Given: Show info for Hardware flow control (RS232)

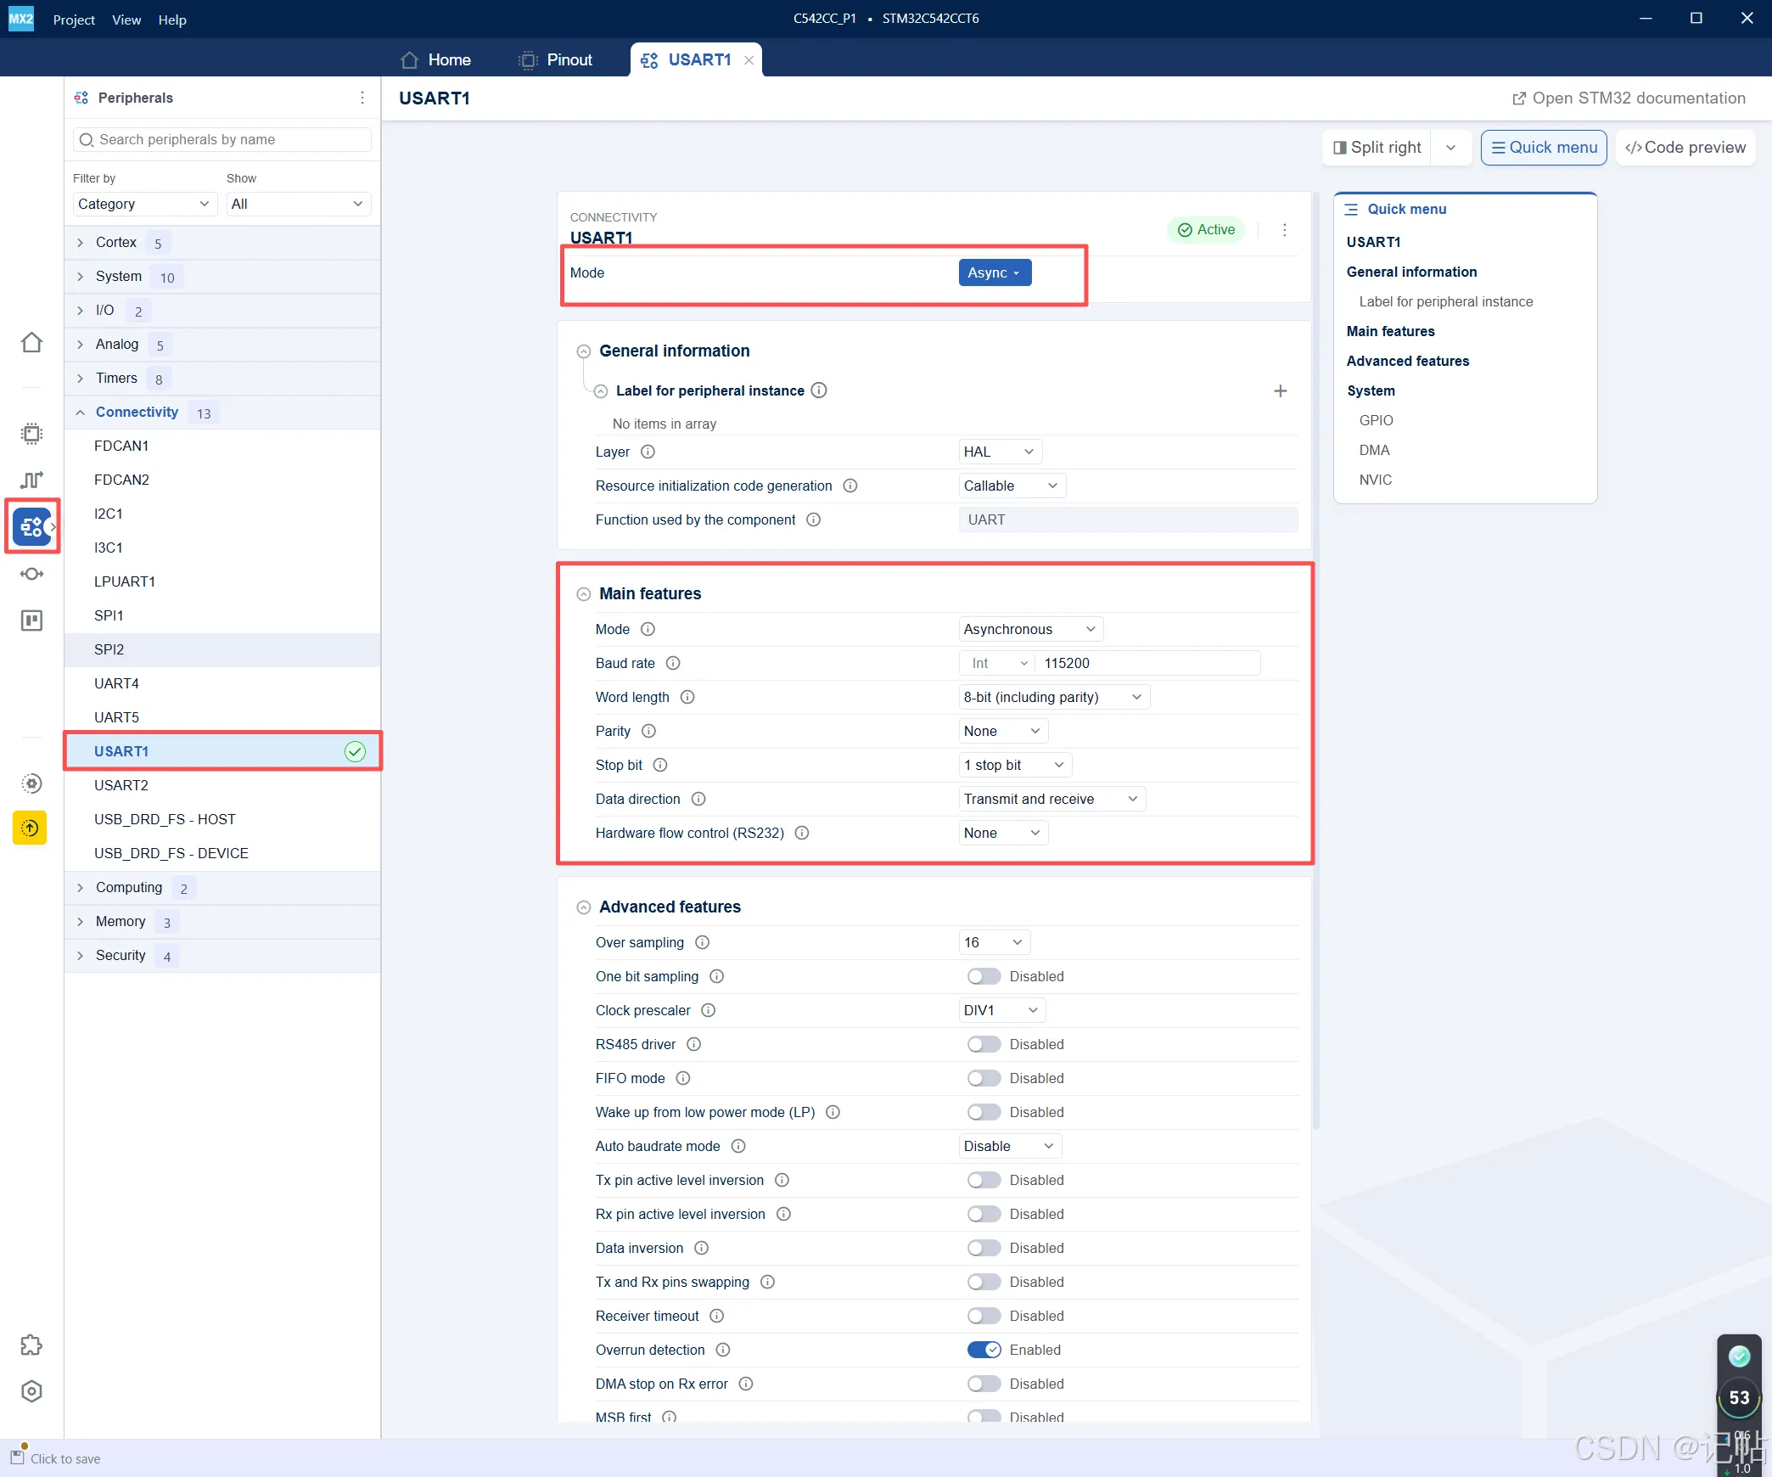Looking at the screenshot, I should (802, 833).
